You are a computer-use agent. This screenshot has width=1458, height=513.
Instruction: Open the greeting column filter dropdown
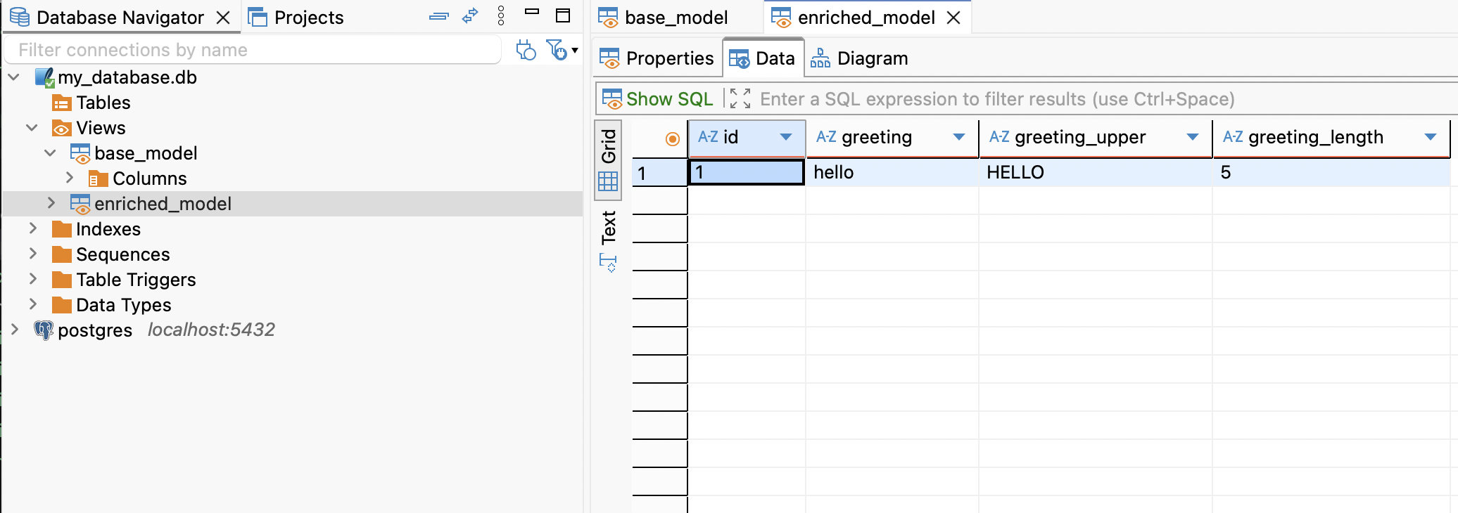(x=959, y=137)
